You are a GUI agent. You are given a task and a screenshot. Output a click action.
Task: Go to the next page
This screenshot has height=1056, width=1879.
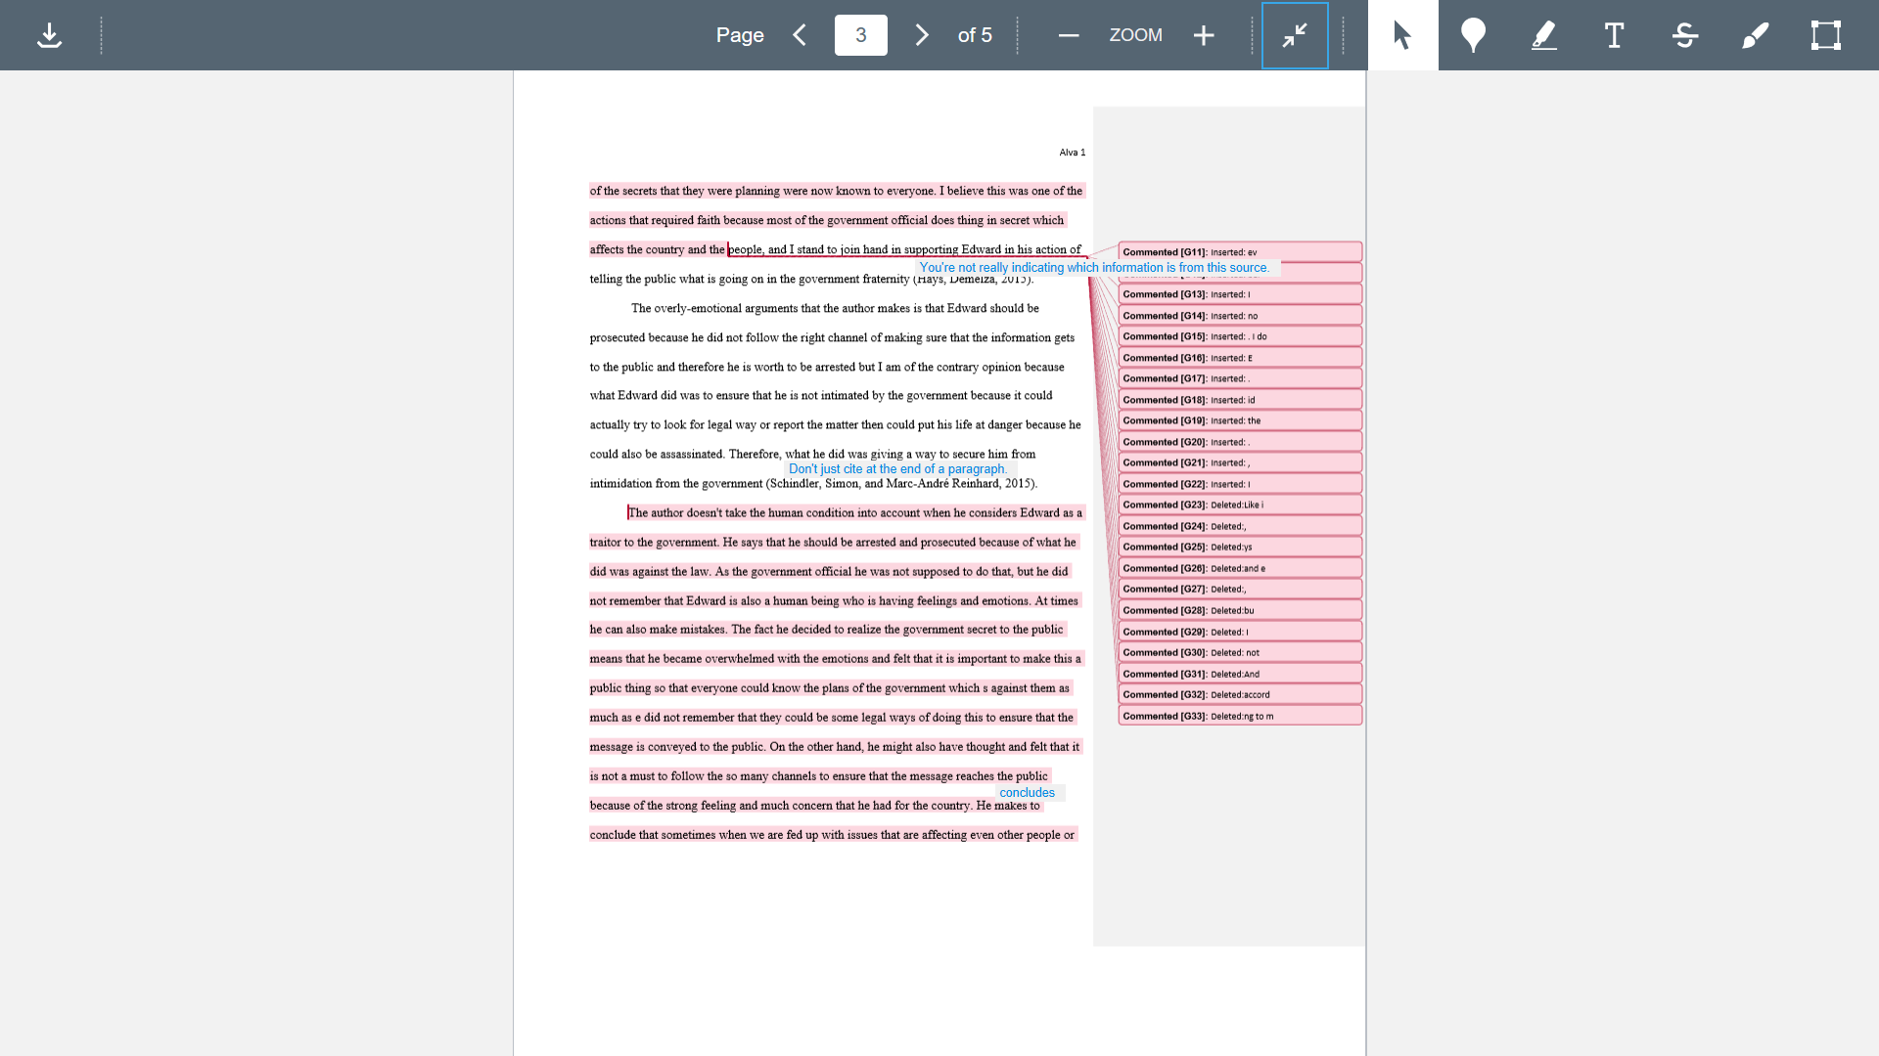(922, 35)
